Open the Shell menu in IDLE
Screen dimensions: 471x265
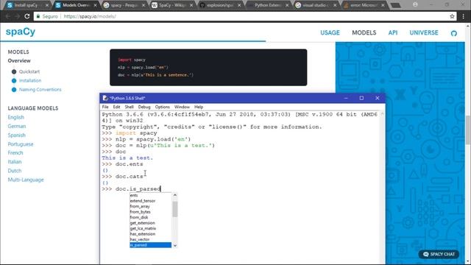(x=130, y=107)
